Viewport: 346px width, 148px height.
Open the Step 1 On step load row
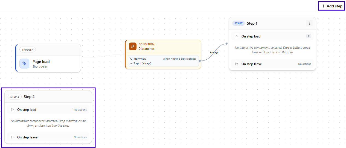coord(272,36)
